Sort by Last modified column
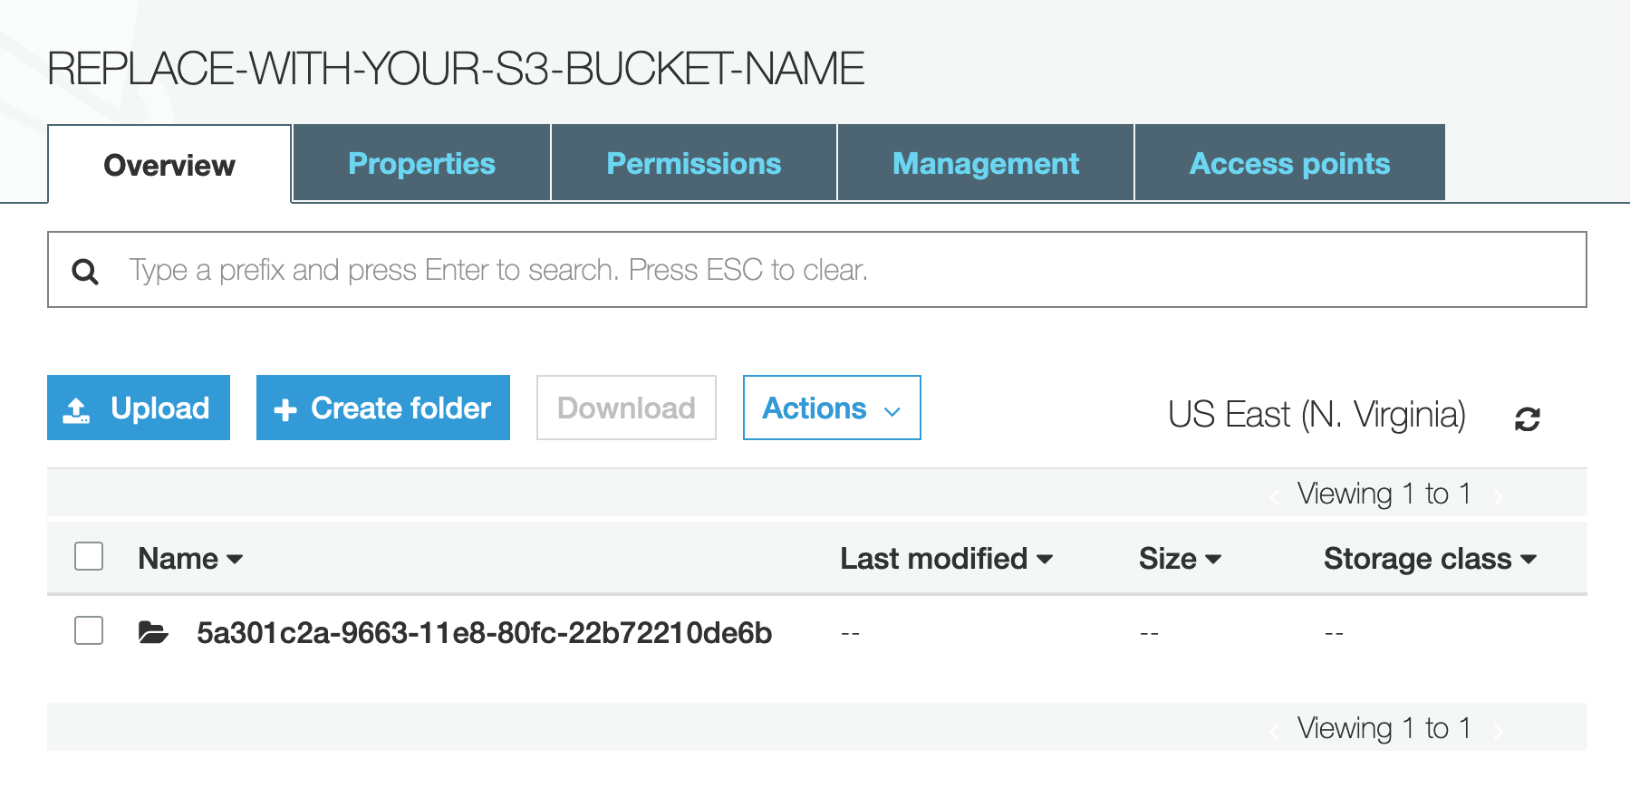This screenshot has height=797, width=1630. [x=946, y=559]
